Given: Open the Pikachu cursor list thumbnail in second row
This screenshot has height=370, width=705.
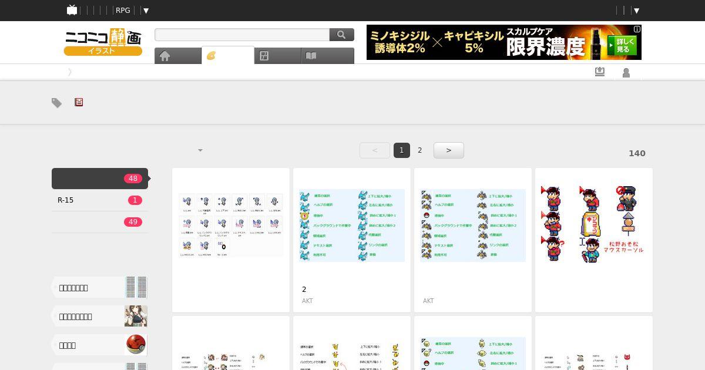Looking at the screenshot, I should pyautogui.click(x=352, y=355).
